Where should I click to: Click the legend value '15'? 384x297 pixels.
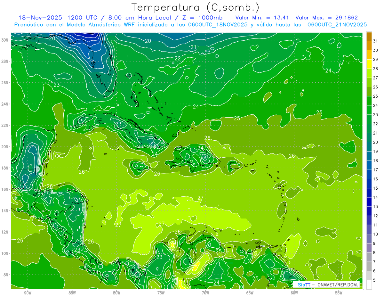click(376, 188)
